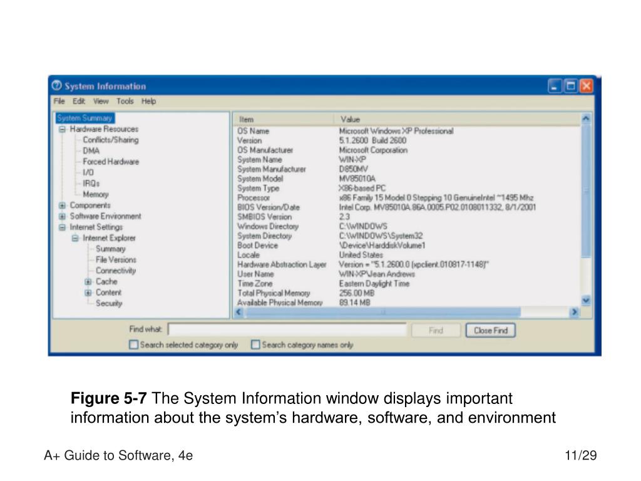The width and height of the screenshot is (641, 481).
Task: Select System Summary in the tree
Action: 85,118
